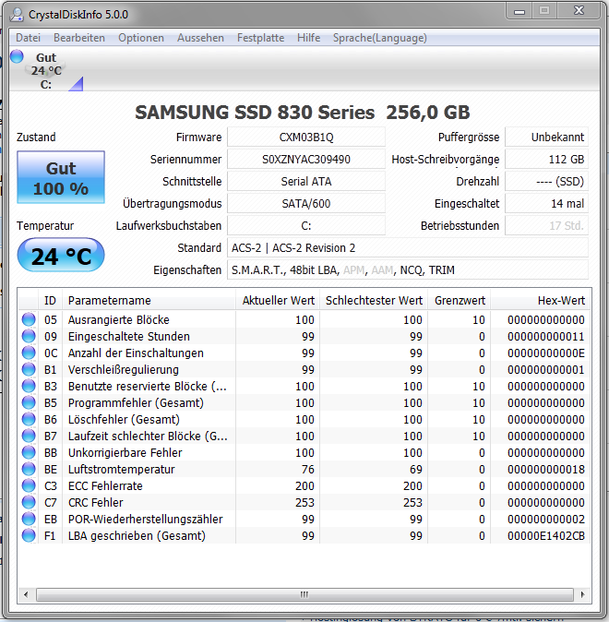The height and width of the screenshot is (622, 609).
Task: Click the Gut 100 % health status button
Action: click(x=61, y=177)
